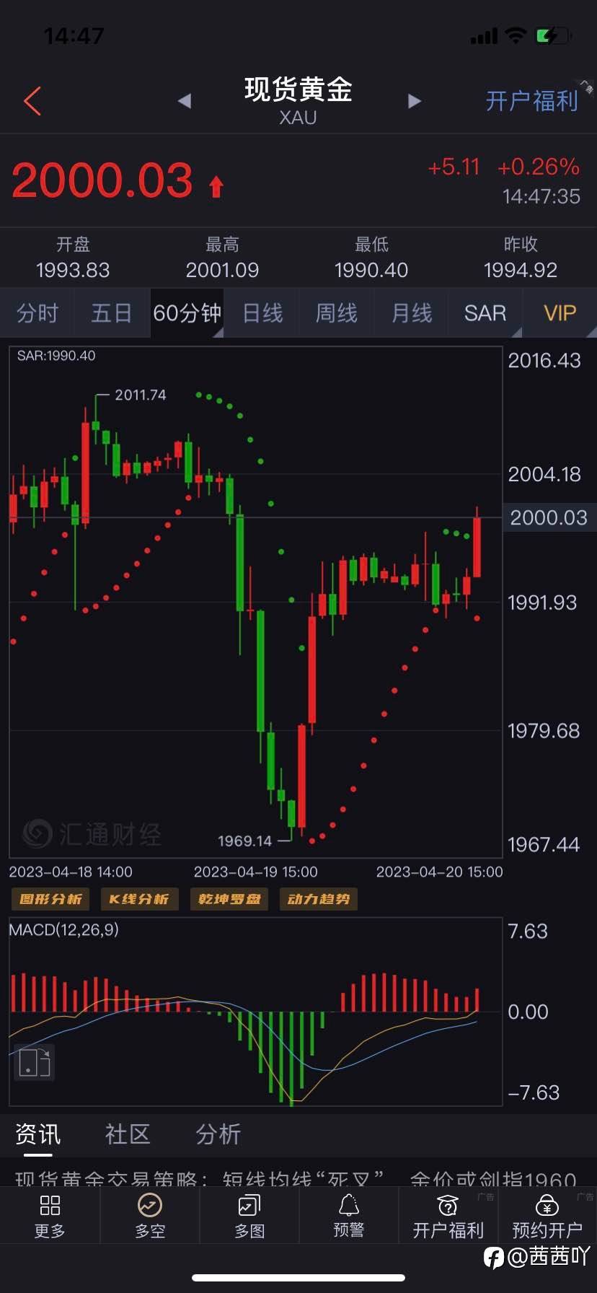Image resolution: width=597 pixels, height=1293 pixels.
Task: Tap the red back arrow icon
Action: [32, 101]
